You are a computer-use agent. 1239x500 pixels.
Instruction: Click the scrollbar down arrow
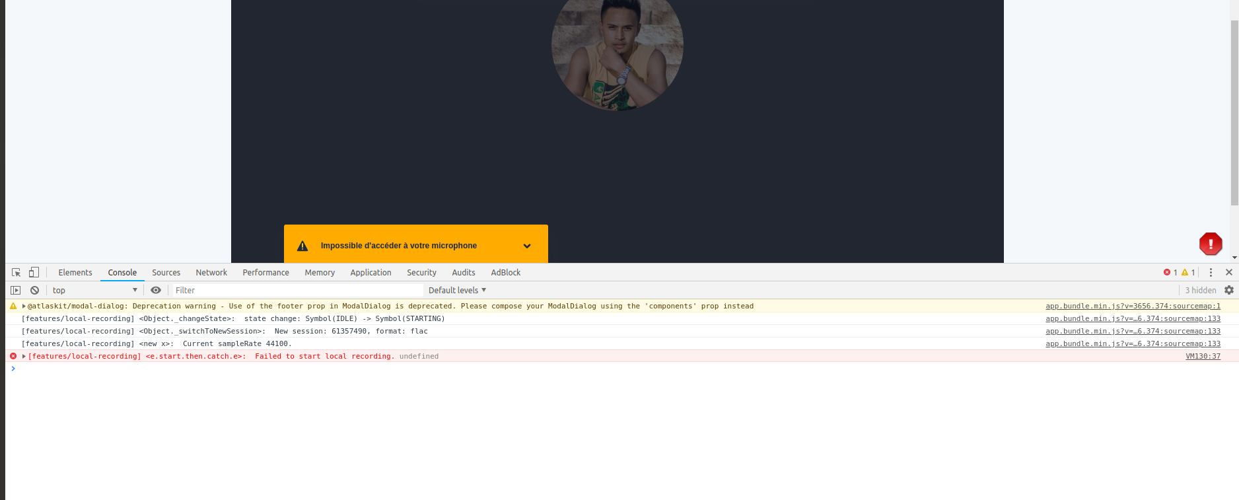[1234, 258]
